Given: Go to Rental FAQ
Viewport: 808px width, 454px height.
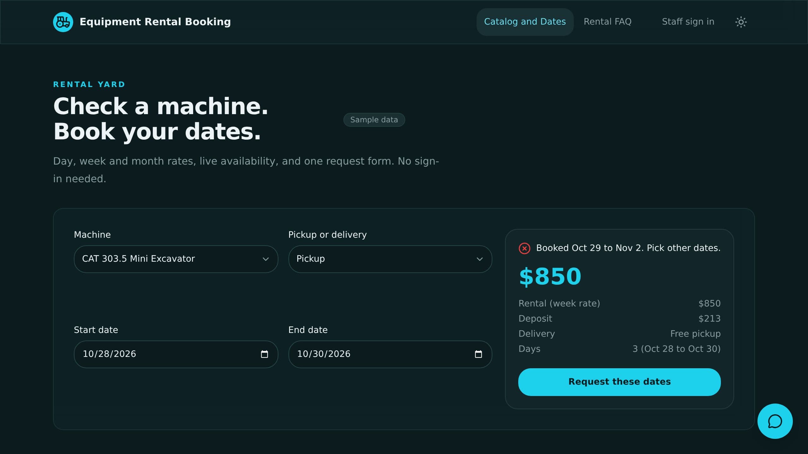Looking at the screenshot, I should click(608, 22).
